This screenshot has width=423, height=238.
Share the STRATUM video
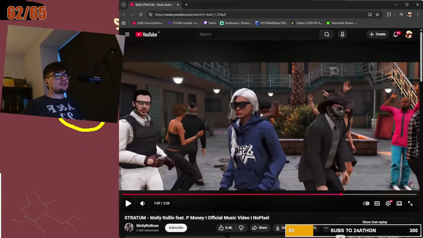[259, 227]
